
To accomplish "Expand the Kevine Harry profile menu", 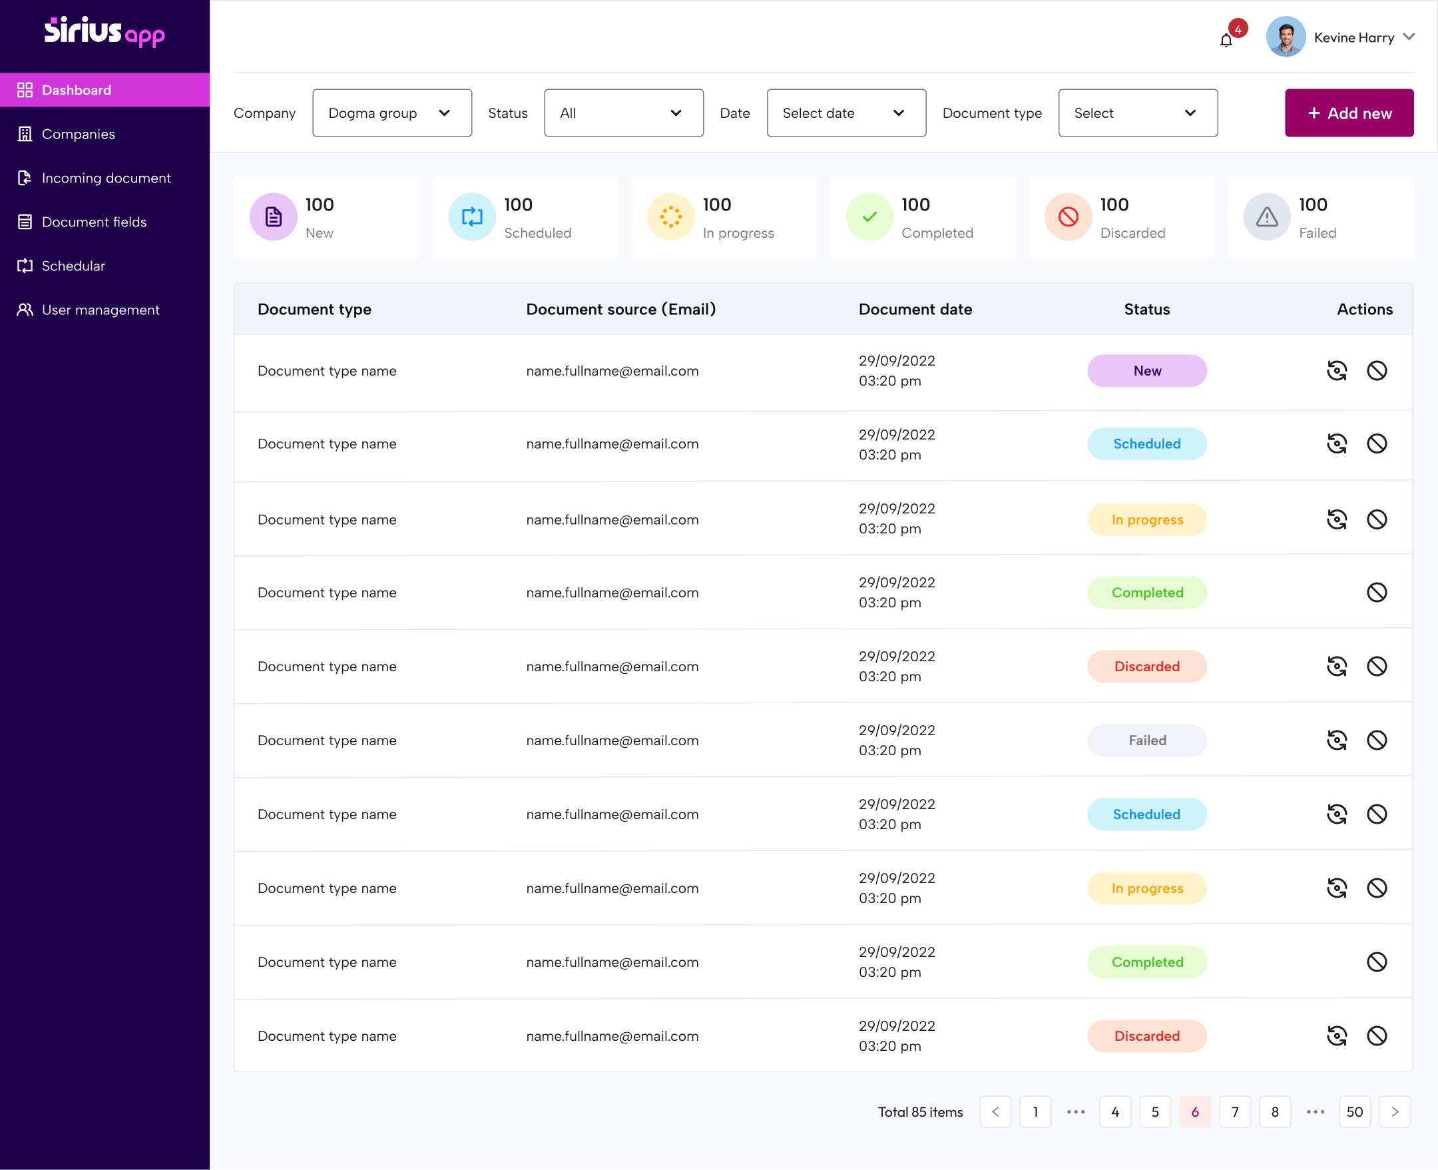I will (x=1409, y=37).
